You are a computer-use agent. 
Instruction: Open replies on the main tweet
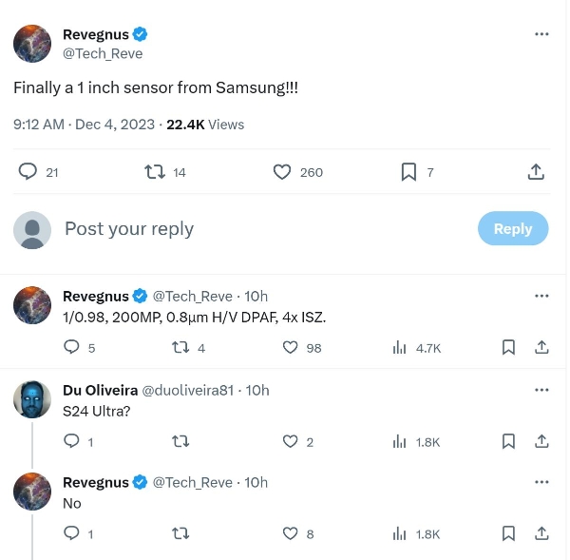point(28,172)
